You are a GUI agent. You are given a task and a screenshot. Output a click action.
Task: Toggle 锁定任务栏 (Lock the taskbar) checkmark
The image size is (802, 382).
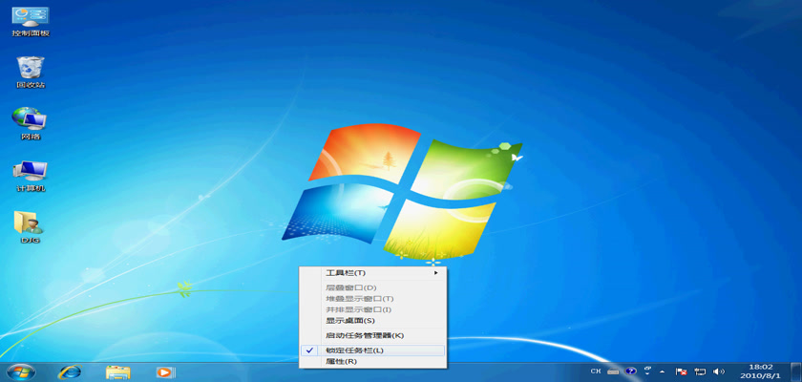coord(354,350)
